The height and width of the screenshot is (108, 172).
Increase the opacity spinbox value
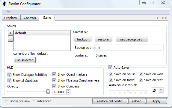tap(68, 90)
